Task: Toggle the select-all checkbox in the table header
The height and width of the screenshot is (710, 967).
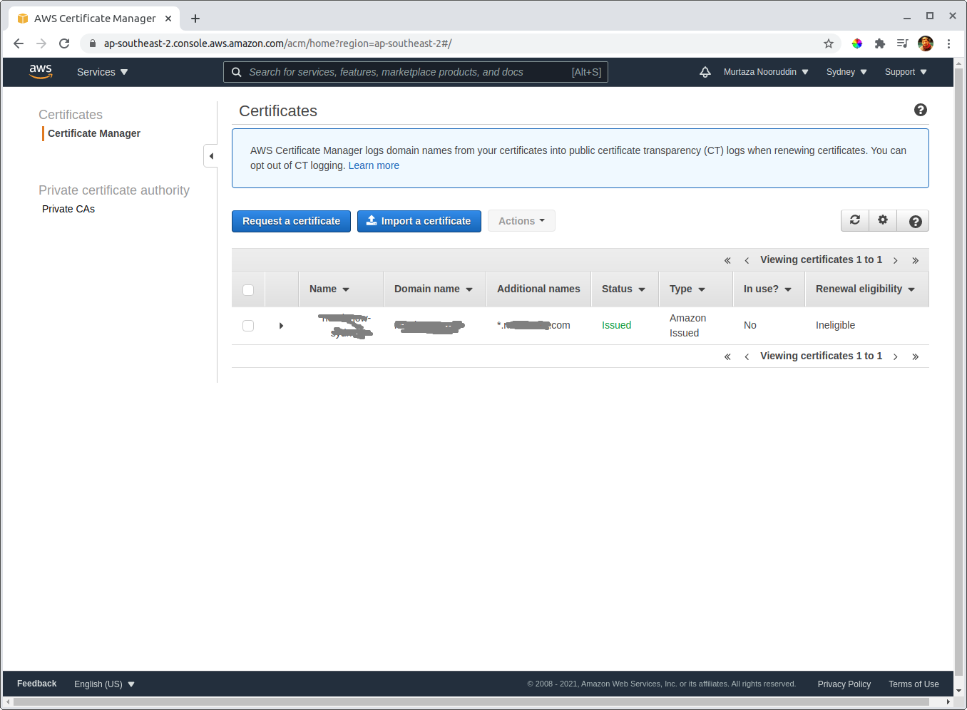Action: [247, 290]
